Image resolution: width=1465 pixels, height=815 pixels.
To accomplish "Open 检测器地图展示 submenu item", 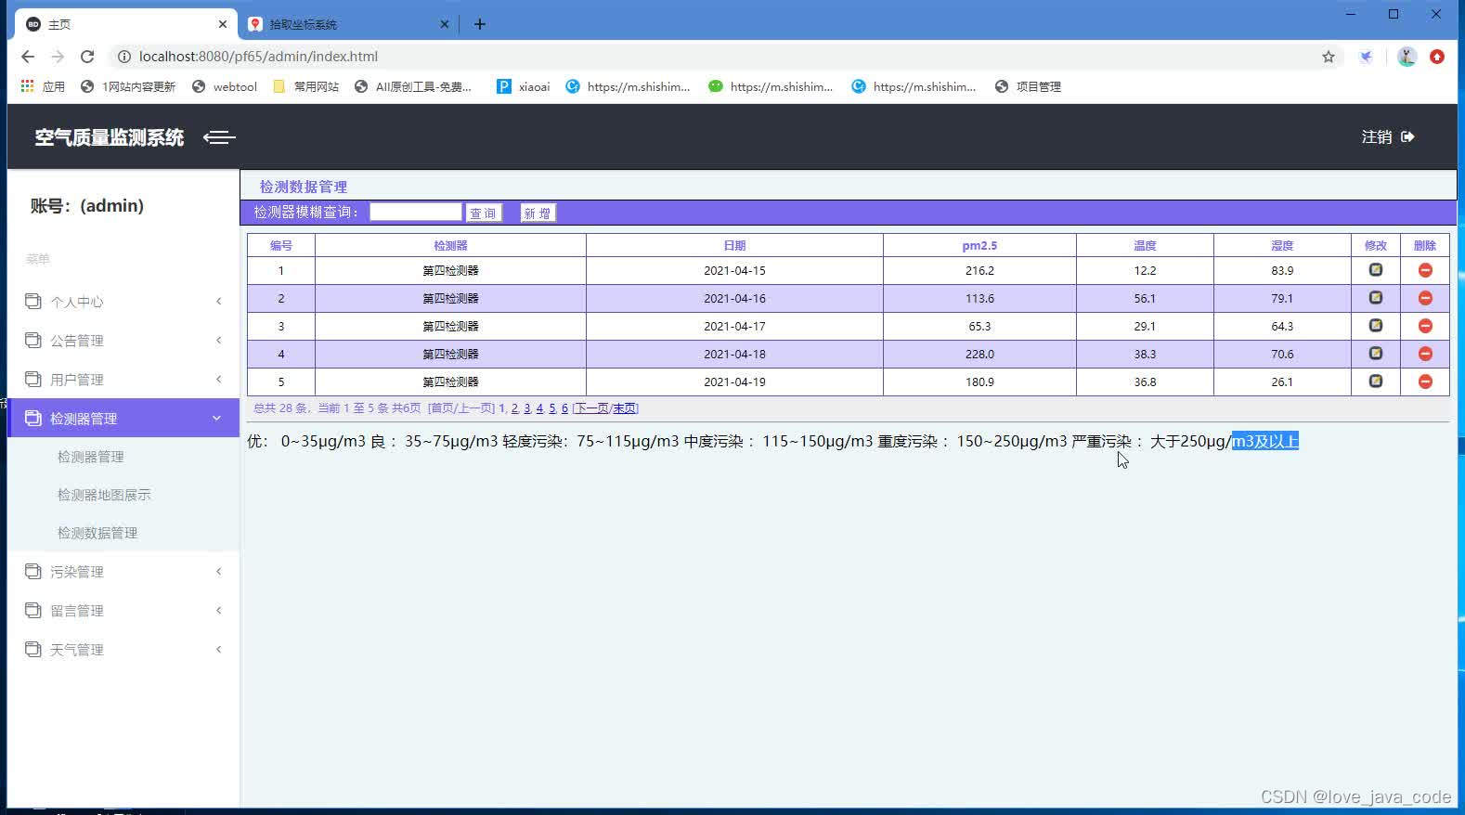I will (104, 495).
